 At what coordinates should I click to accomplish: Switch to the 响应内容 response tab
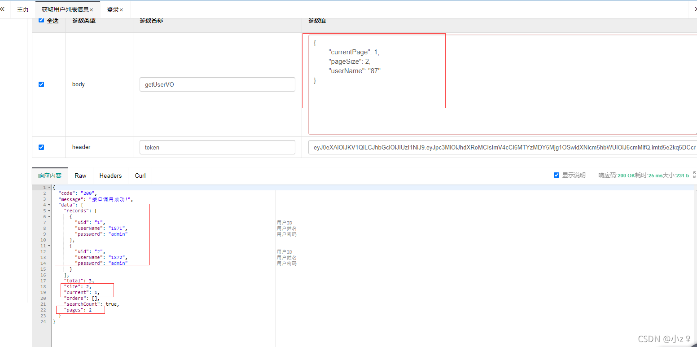point(50,176)
